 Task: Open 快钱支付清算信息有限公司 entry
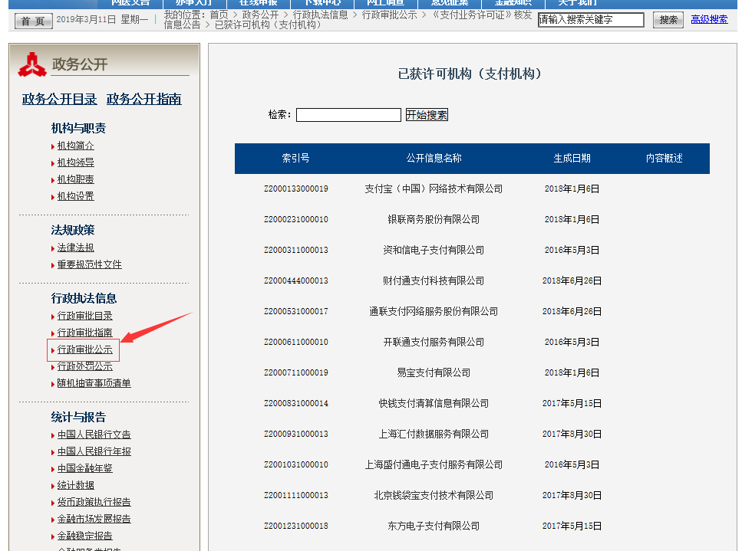pyautogui.click(x=434, y=404)
